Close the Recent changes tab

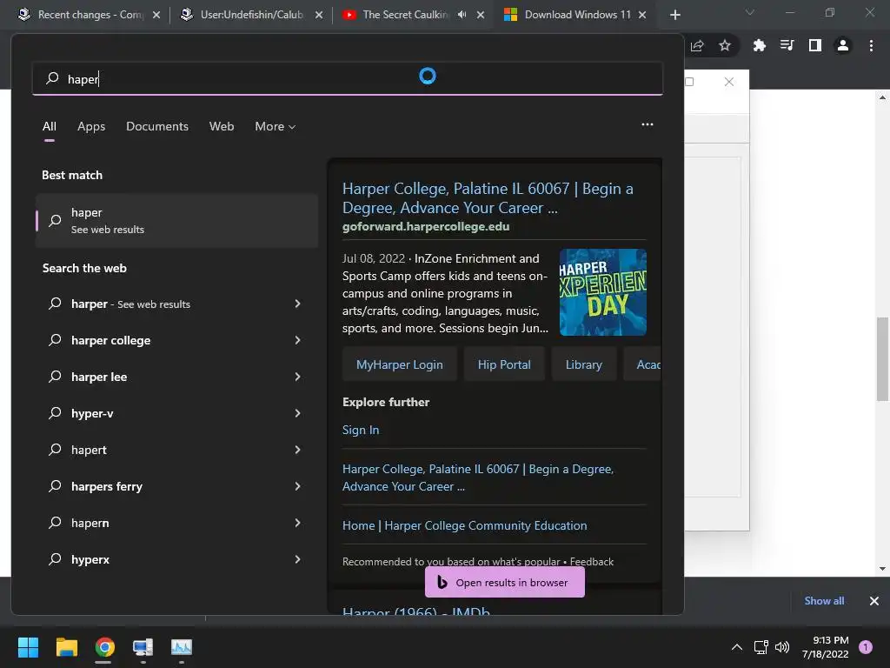156,15
